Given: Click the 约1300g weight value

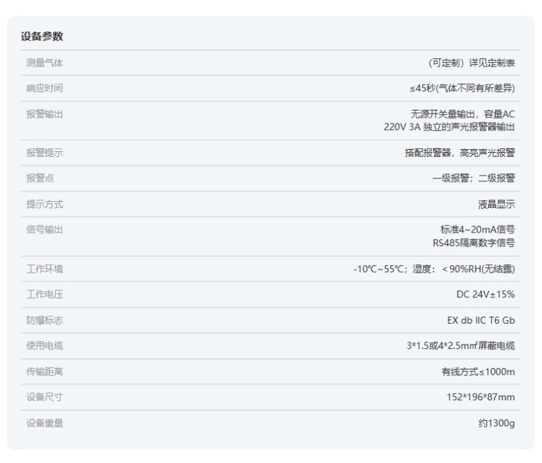Looking at the screenshot, I should 496,423.
